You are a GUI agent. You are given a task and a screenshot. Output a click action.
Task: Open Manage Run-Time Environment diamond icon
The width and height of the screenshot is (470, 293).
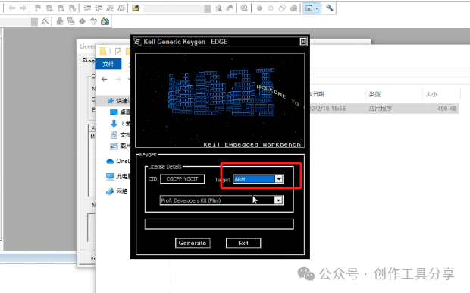pyautogui.click(x=82, y=21)
